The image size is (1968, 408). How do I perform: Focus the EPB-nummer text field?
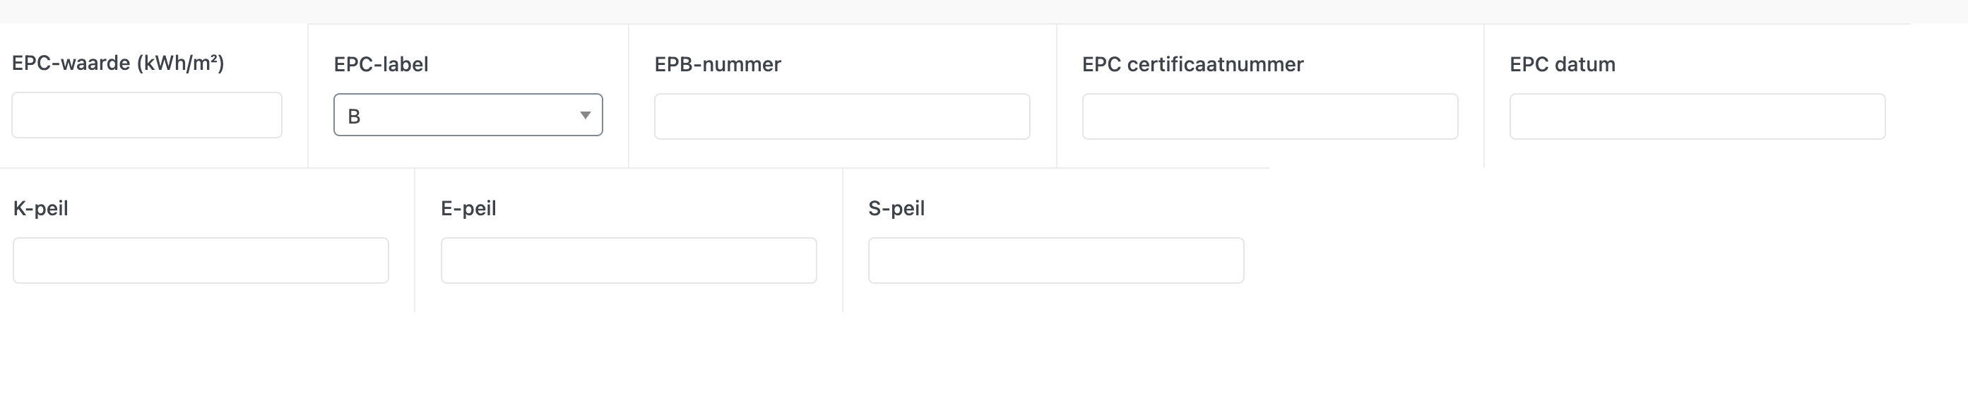click(x=842, y=117)
